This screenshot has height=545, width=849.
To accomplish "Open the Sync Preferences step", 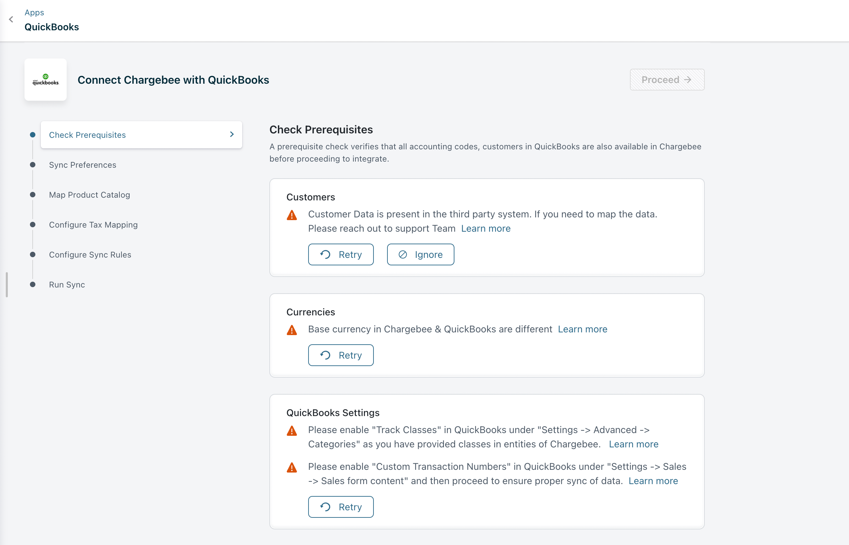I will 82,165.
